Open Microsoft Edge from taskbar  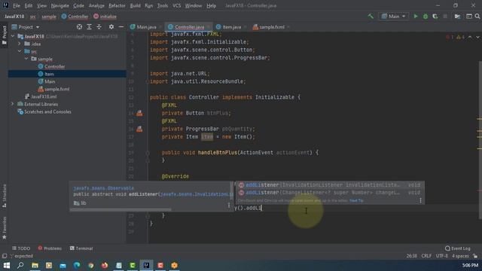pos(77,265)
